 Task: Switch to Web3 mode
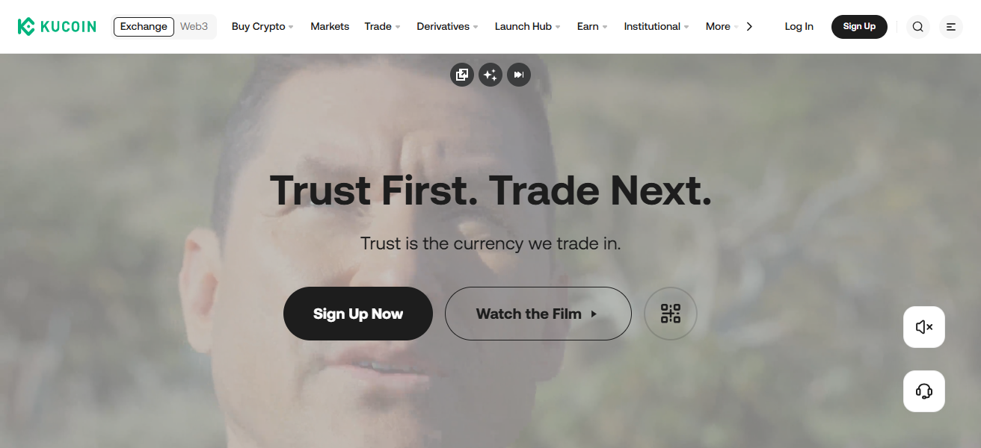194,27
